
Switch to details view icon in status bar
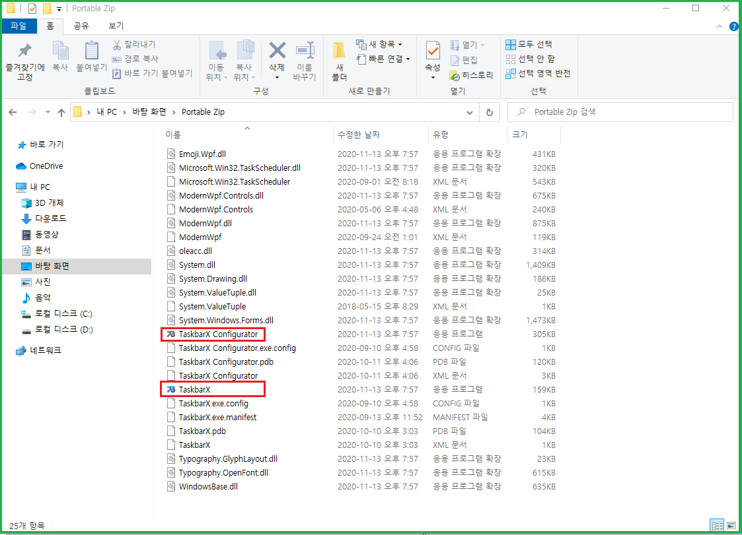click(717, 525)
